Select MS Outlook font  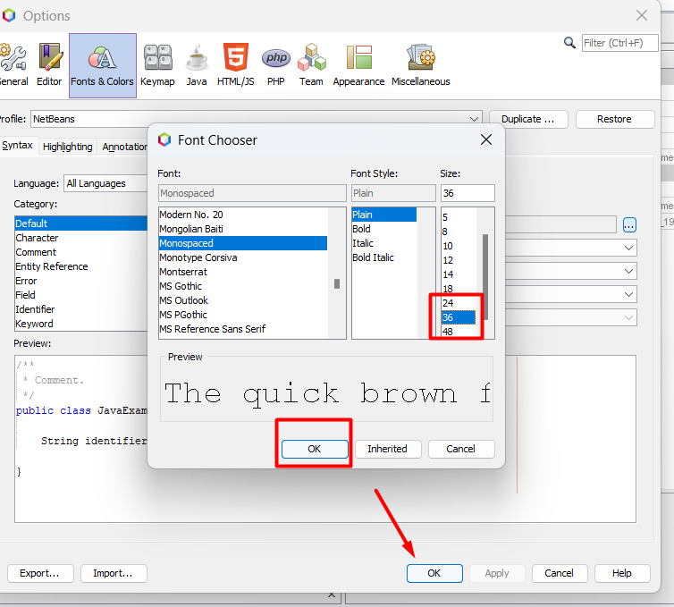[243, 300]
